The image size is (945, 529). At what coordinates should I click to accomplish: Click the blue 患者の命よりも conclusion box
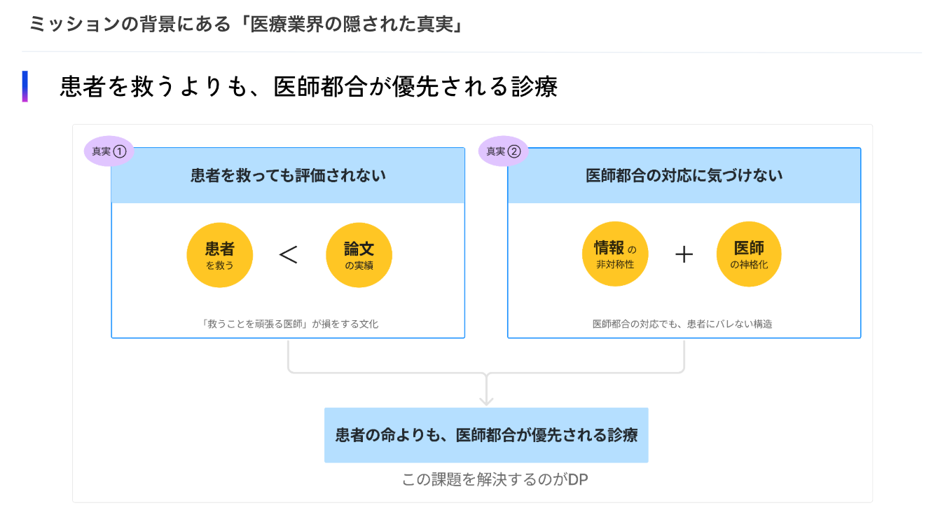486,435
